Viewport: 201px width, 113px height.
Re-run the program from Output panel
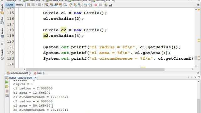tap(7, 82)
